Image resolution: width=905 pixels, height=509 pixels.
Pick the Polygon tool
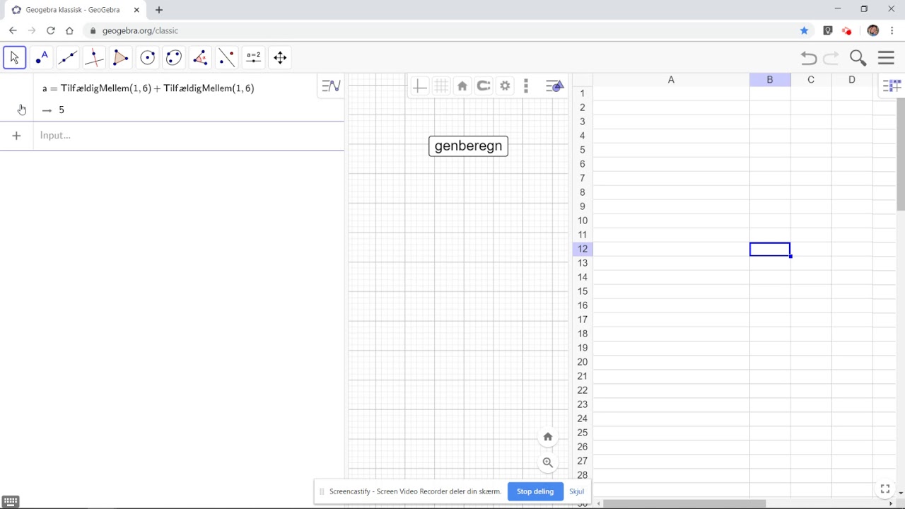click(121, 58)
